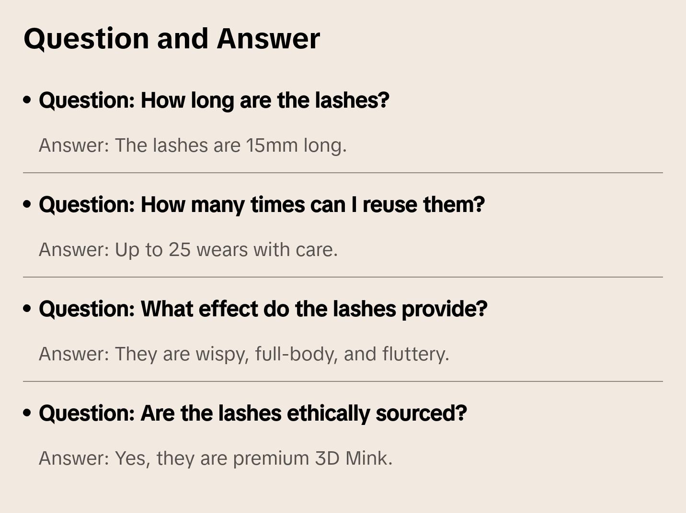Click the bullet next to the lash effect question

(27, 309)
